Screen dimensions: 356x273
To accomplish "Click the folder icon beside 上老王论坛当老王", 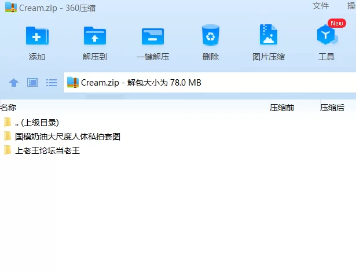I will (x=8, y=150).
